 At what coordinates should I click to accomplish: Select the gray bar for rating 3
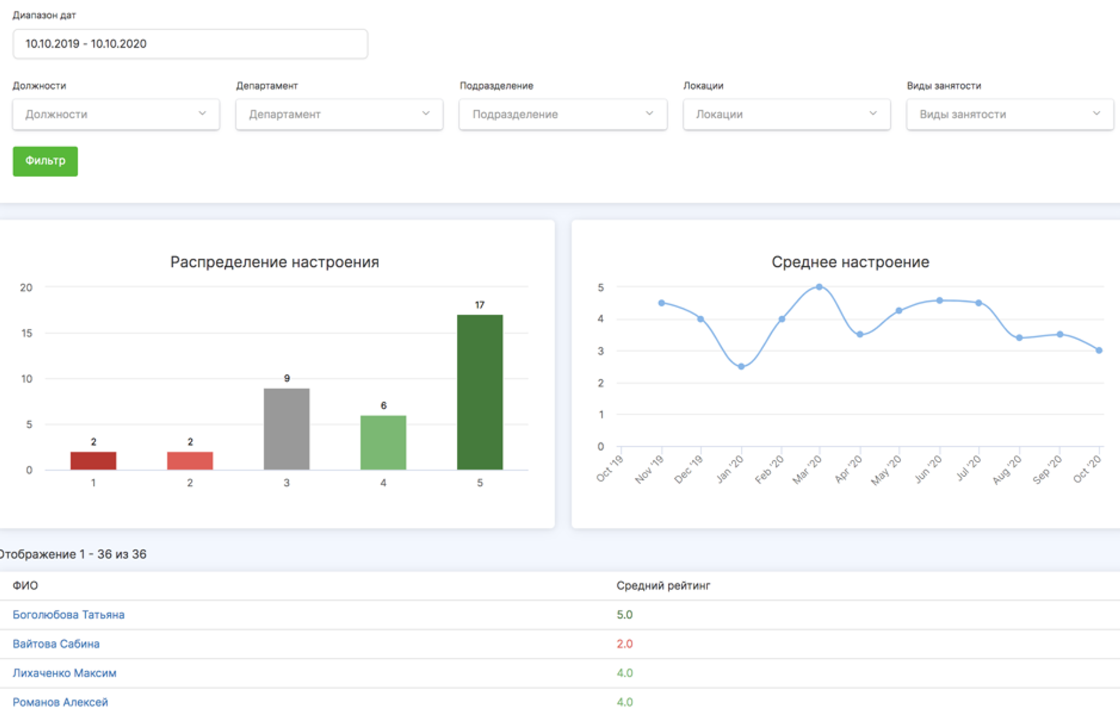pos(286,429)
